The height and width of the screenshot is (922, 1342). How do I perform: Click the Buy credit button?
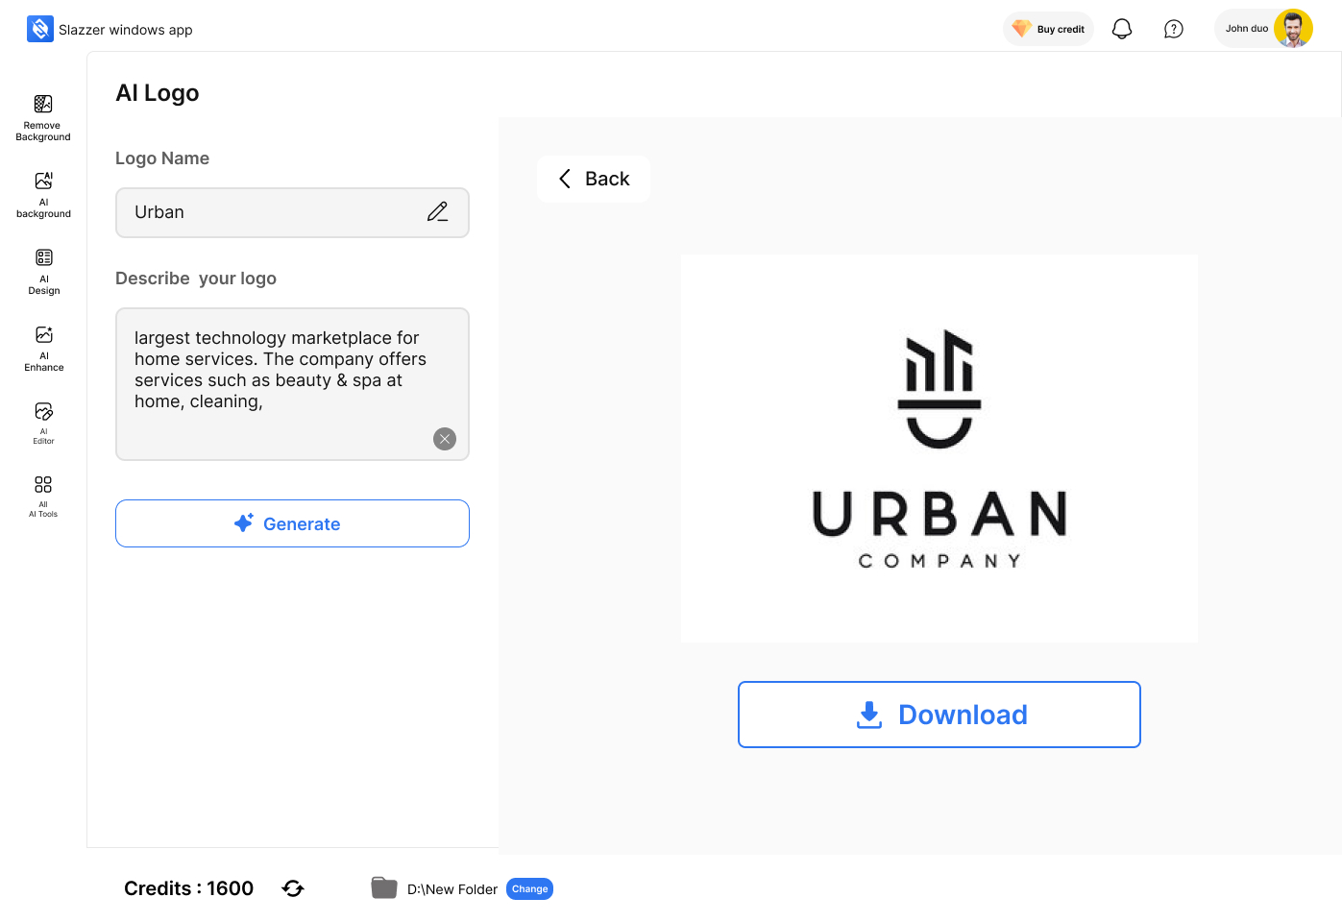tap(1048, 29)
